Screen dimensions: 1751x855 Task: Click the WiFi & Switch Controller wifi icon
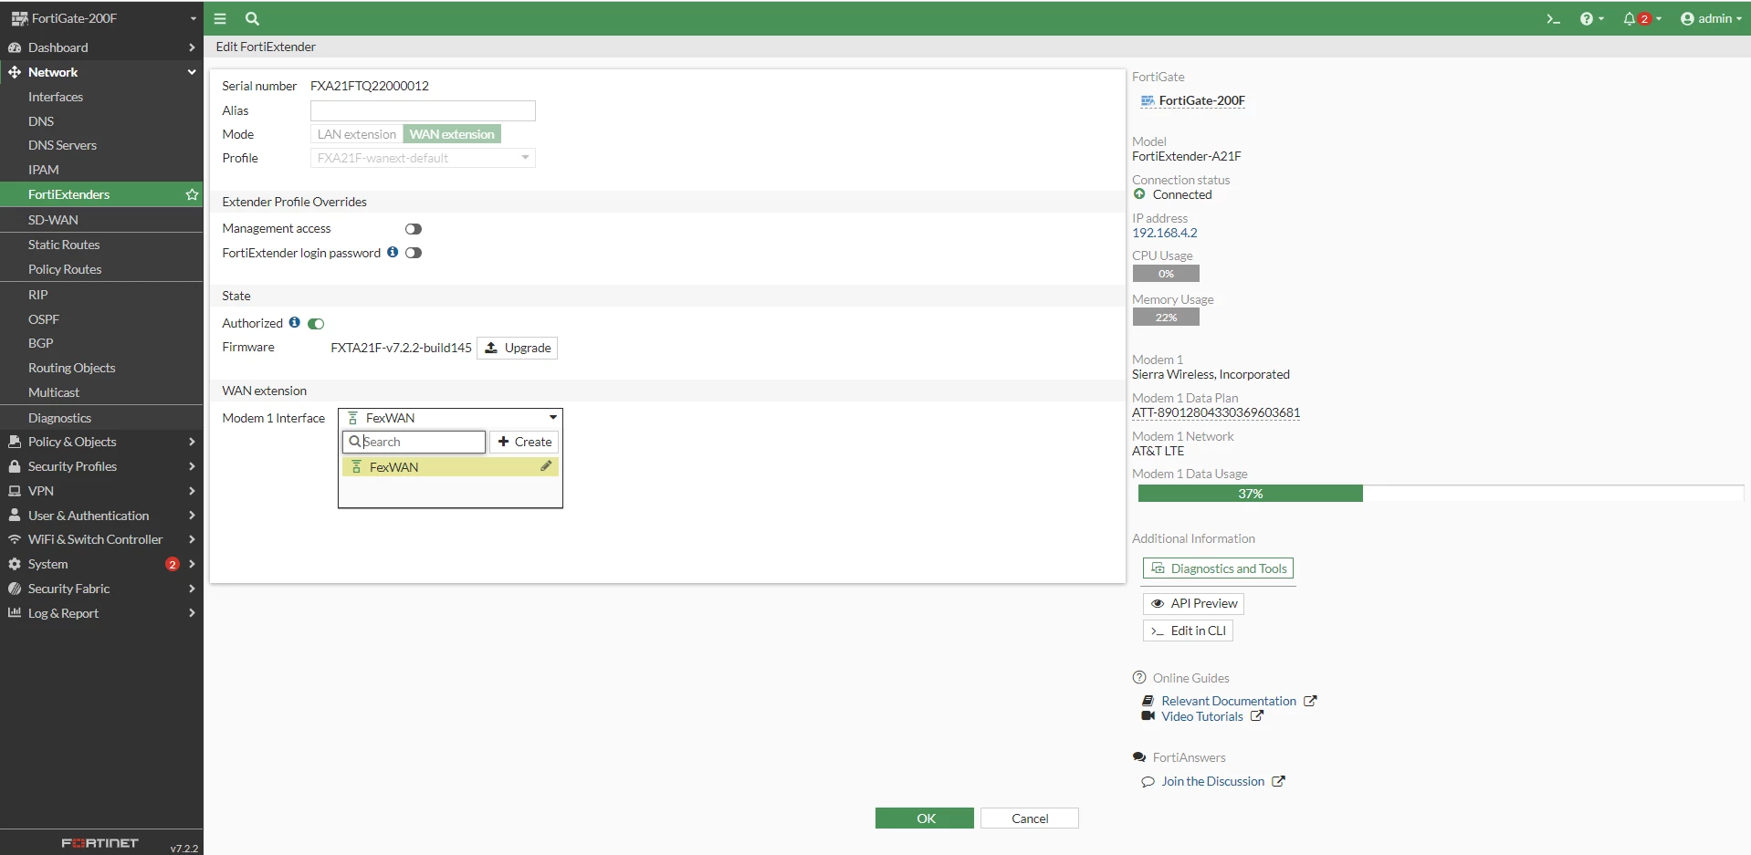(15, 539)
